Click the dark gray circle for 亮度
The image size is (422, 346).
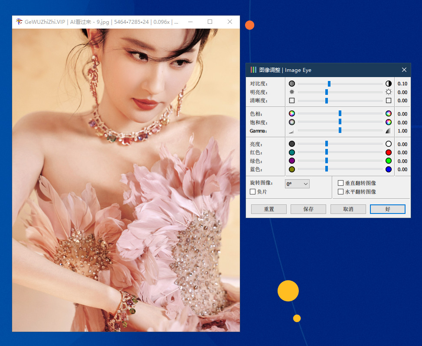[x=292, y=144]
